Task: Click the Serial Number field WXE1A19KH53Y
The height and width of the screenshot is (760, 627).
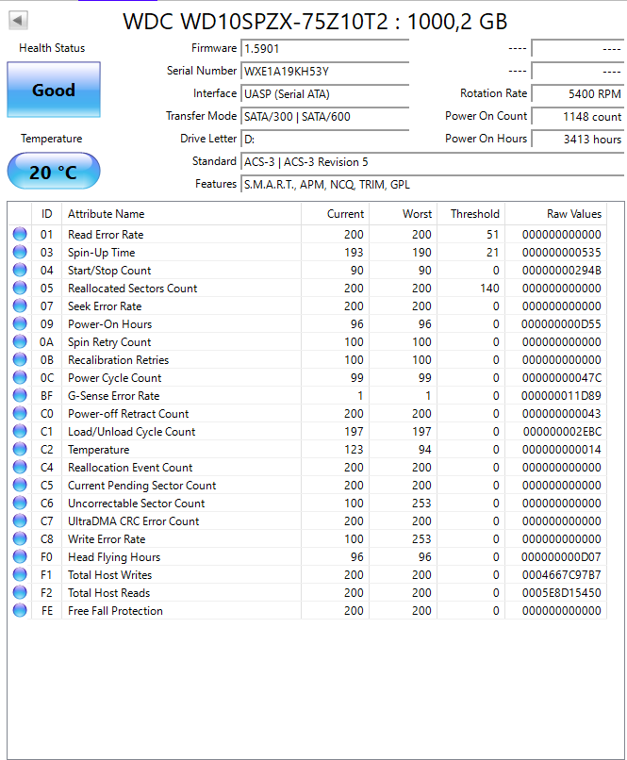Action: coord(325,72)
